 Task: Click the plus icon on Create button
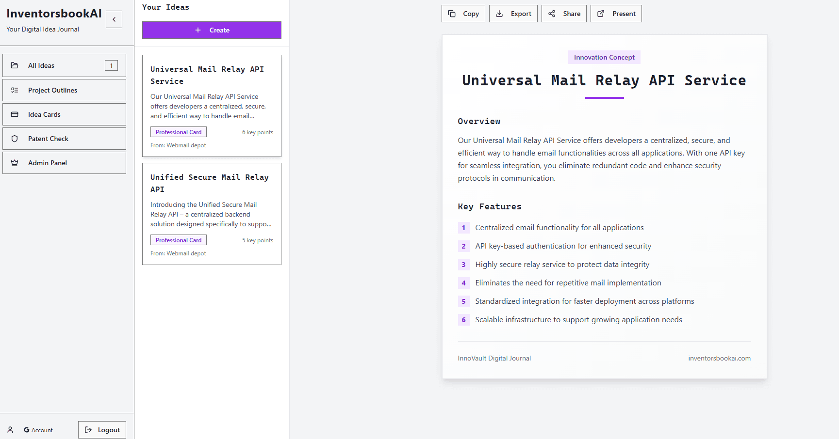198,30
